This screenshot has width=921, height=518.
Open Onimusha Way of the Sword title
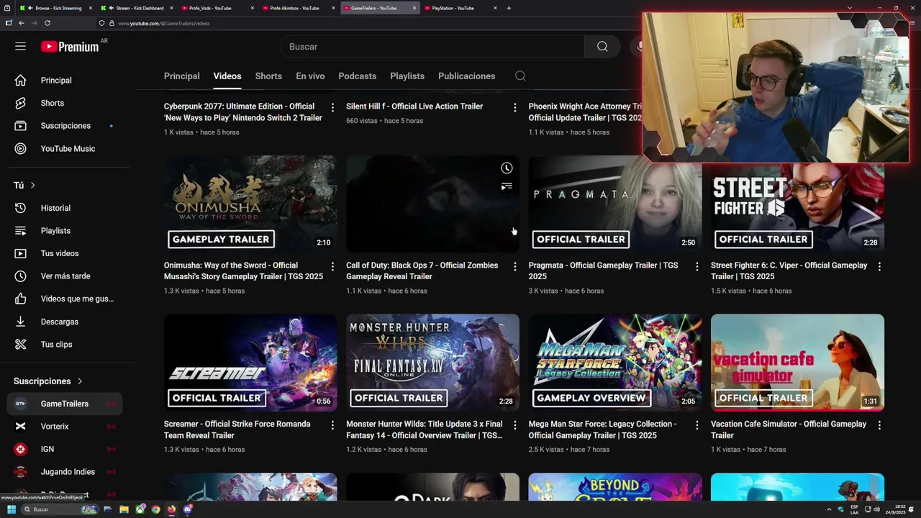pyautogui.click(x=243, y=271)
